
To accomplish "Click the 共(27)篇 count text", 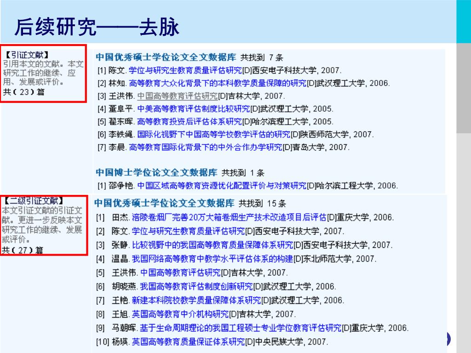I will pyautogui.click(x=23, y=250).
